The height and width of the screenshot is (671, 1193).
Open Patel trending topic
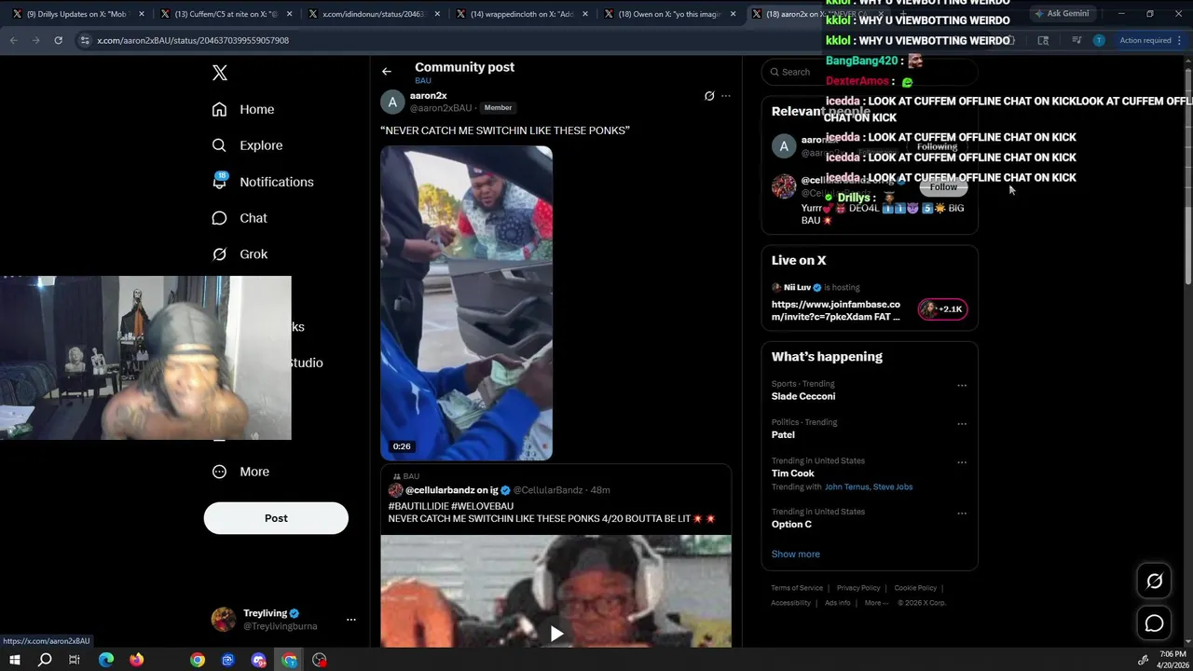(x=783, y=434)
